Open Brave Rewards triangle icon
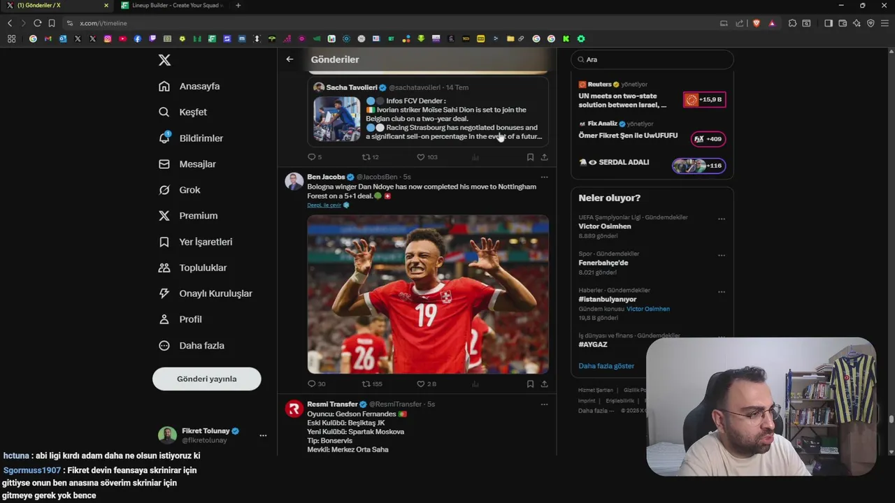The width and height of the screenshot is (895, 503). coord(772,23)
